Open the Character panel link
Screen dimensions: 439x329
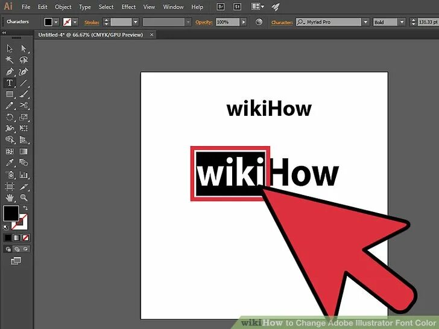(x=282, y=22)
